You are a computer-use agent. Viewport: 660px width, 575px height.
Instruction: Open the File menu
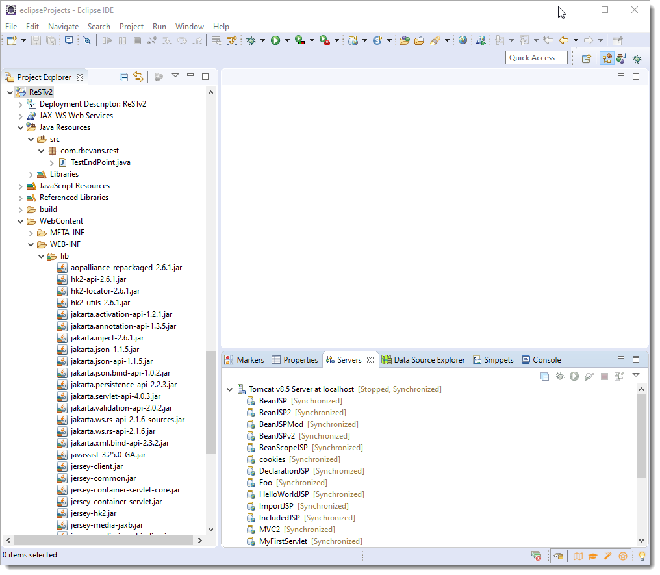coord(11,27)
